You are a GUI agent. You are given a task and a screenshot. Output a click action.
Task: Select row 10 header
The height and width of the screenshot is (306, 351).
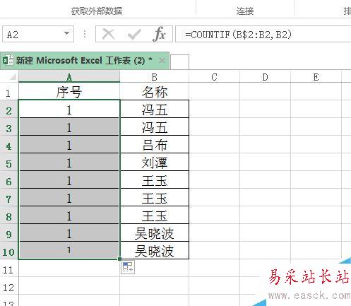(x=9, y=250)
